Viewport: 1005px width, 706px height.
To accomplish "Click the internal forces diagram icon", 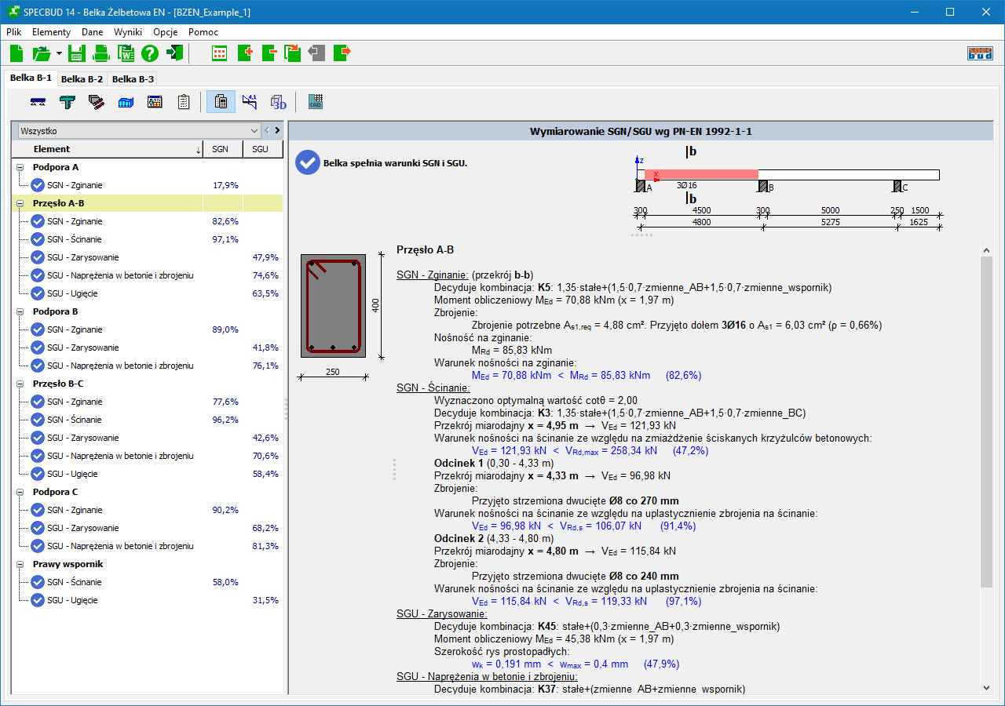I will click(250, 102).
